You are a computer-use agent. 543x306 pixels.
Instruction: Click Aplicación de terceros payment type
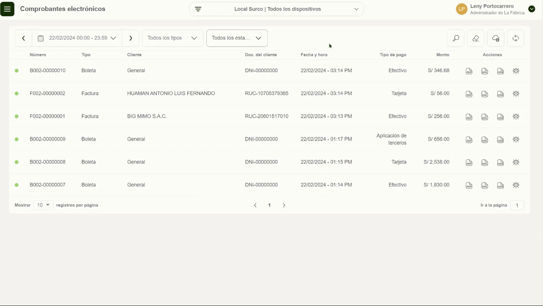[x=392, y=139]
